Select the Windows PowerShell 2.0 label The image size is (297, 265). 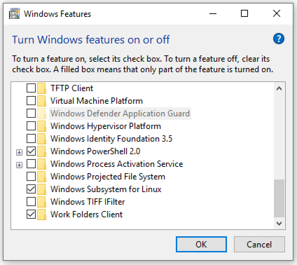tap(95, 151)
